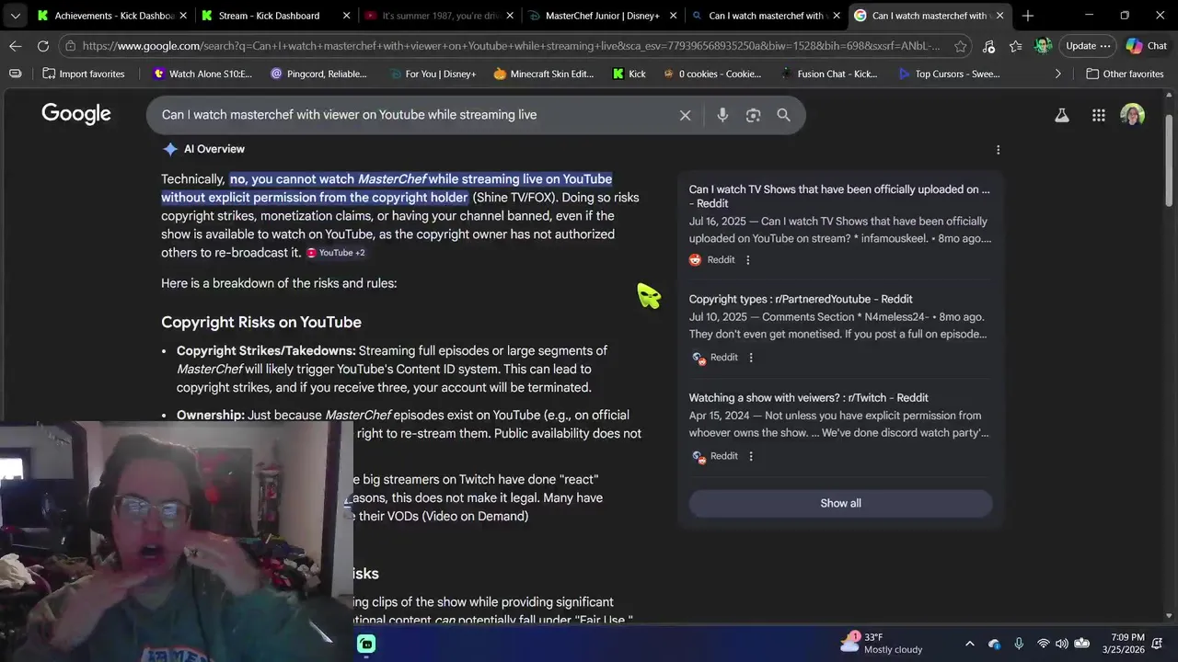
Task: Open Fusion Chat - Kick bookmark
Action: click(x=829, y=74)
